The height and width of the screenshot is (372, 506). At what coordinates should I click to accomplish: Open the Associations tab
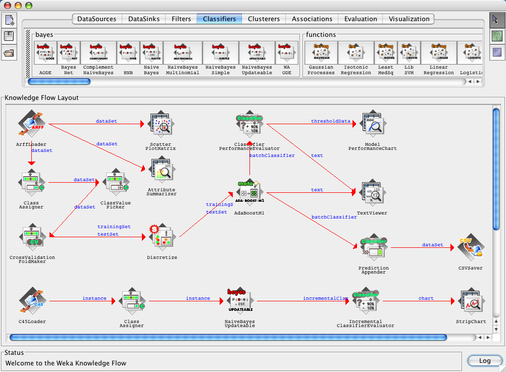pyautogui.click(x=312, y=19)
